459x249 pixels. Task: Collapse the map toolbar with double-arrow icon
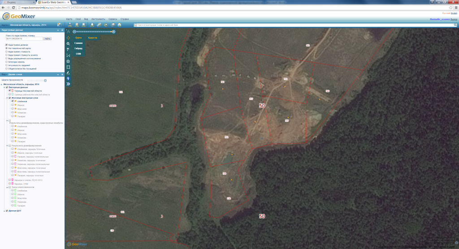click(x=68, y=84)
